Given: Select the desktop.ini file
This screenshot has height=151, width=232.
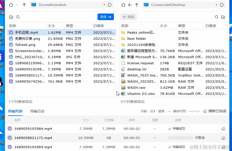Looking at the screenshot, I should [173, 69].
